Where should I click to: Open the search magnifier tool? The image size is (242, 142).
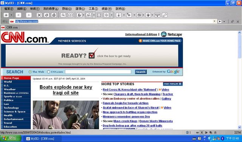63,15
